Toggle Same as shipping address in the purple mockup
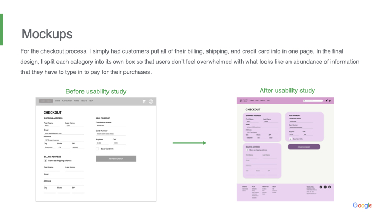383x215 pixels. click(248, 150)
